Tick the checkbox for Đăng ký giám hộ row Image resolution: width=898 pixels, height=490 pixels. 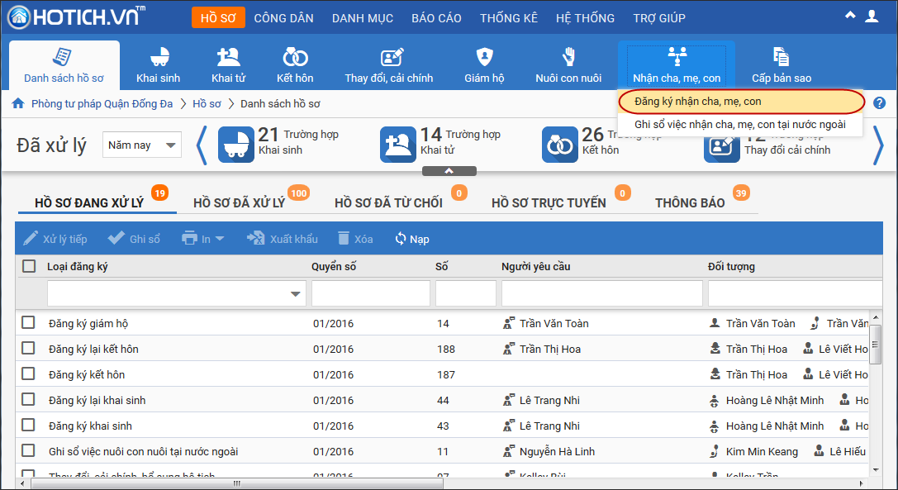pos(29,323)
